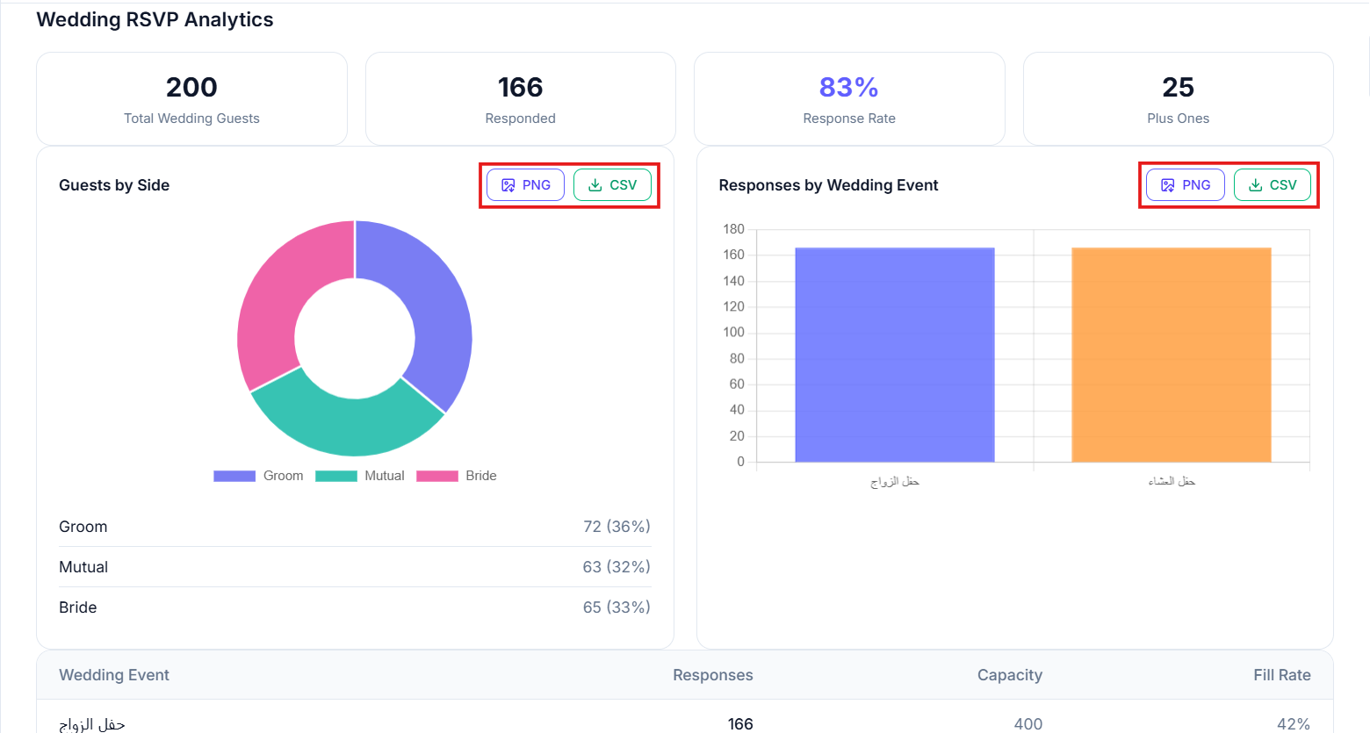
Task: Click the Mutual 63 (32%) value
Action: point(616,567)
